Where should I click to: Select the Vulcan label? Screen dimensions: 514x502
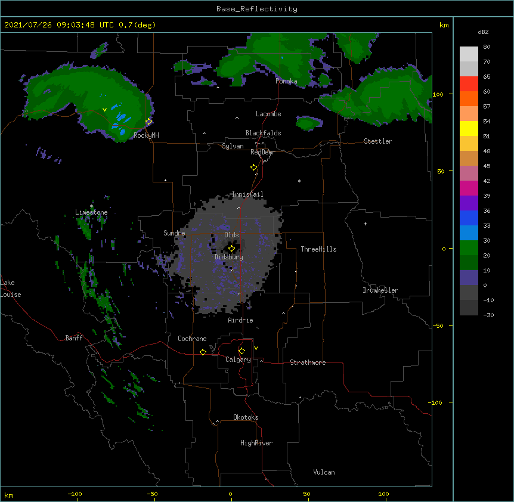(x=324, y=472)
